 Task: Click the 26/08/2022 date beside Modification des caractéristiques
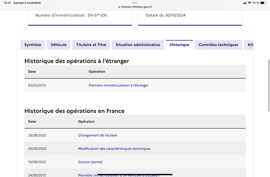(x=37, y=149)
